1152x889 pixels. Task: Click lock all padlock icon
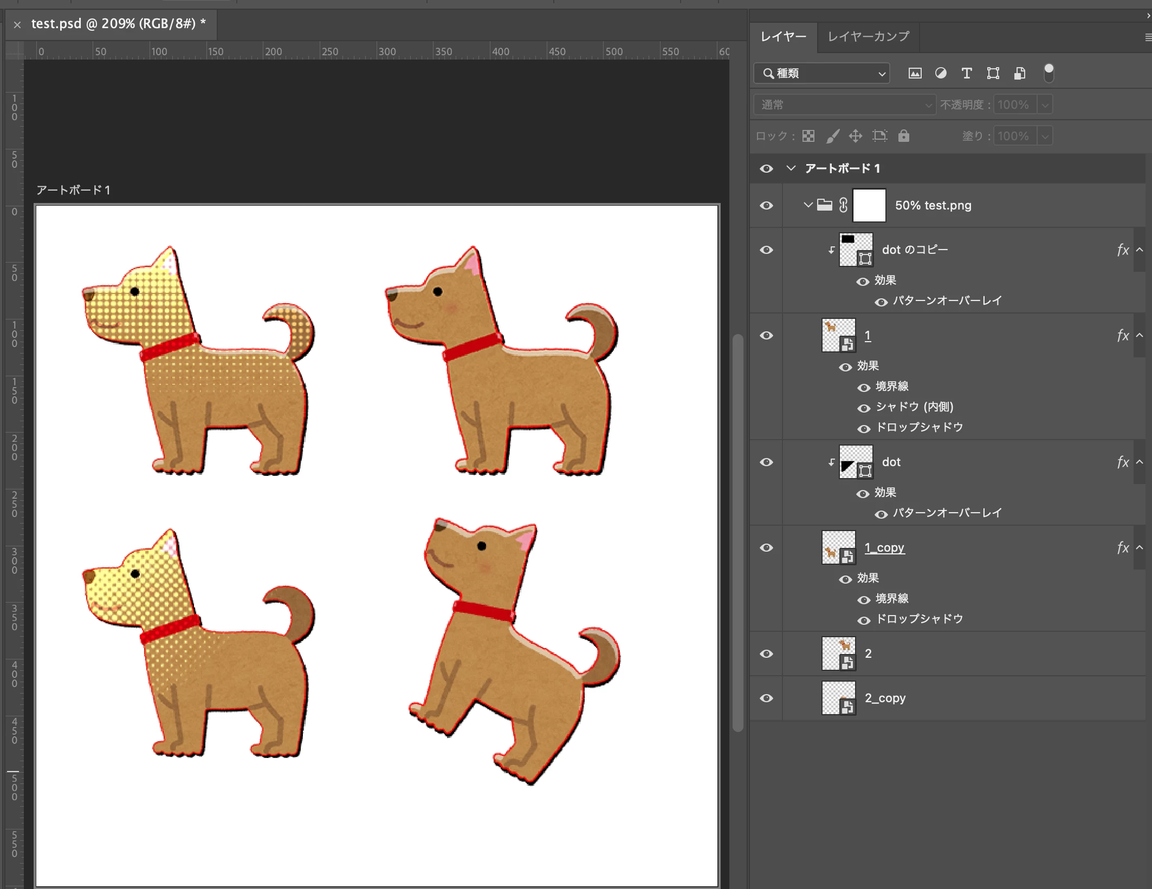(x=903, y=136)
